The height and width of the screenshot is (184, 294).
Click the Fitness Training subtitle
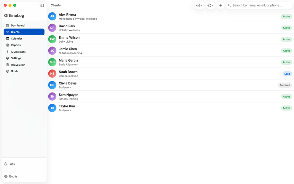(69, 99)
